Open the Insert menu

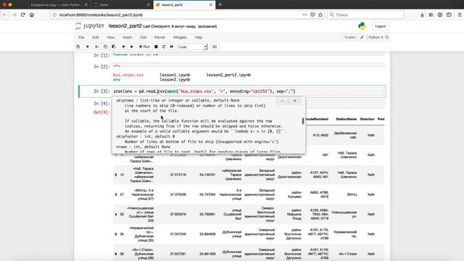128,37
